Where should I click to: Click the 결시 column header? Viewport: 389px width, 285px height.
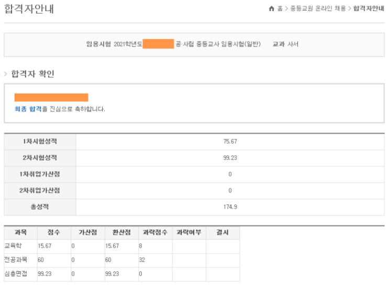pos(223,232)
